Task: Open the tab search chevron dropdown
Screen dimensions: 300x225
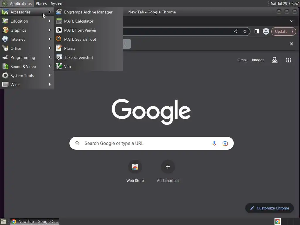Action: click(292, 21)
